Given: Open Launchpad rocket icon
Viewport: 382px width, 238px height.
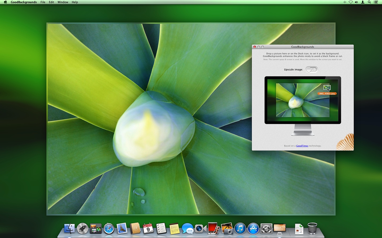Looking at the screenshot, I should pos(83,228).
